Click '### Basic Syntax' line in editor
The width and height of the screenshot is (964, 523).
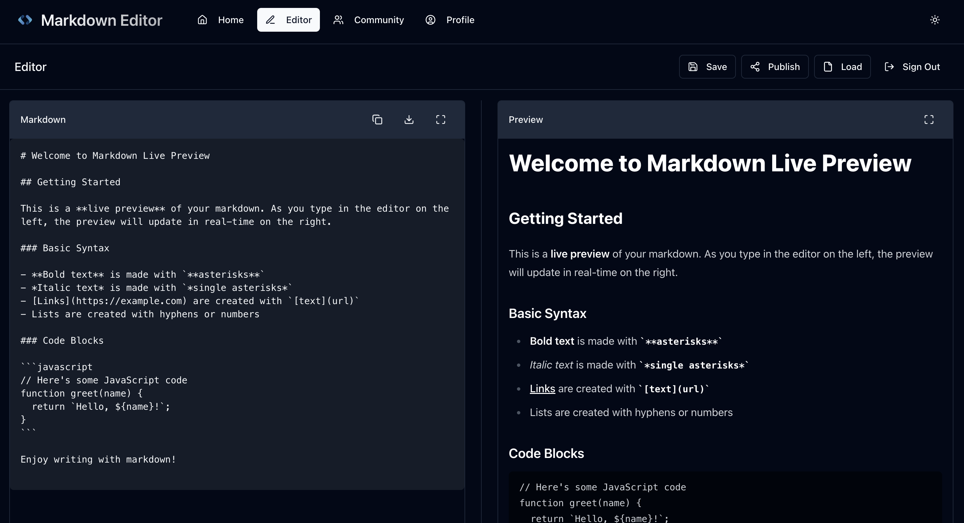pos(65,248)
